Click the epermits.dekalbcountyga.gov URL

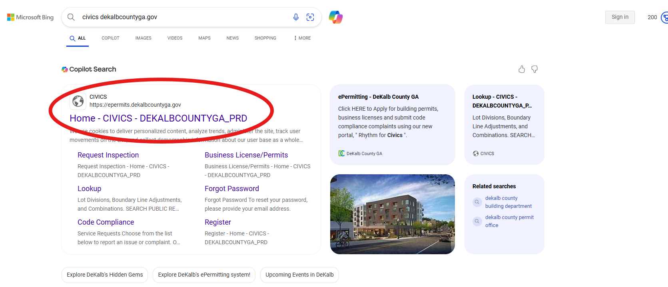click(135, 105)
